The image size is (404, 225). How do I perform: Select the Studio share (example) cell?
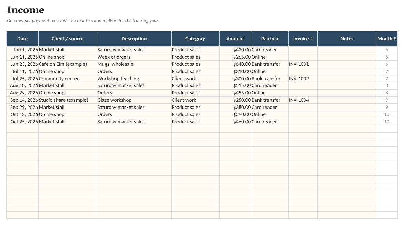(x=68, y=100)
